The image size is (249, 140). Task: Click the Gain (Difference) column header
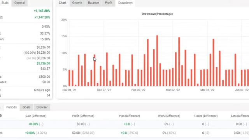tap(36, 116)
